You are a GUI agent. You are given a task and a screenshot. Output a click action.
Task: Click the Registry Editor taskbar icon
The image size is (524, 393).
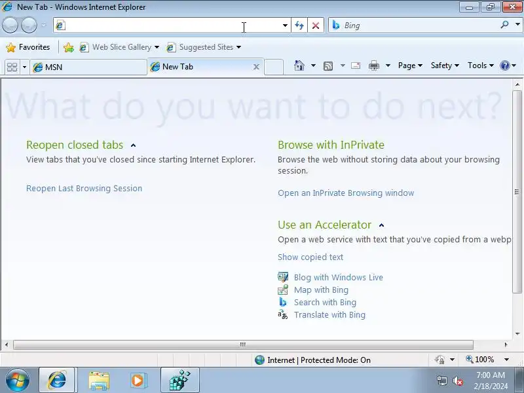click(x=179, y=381)
